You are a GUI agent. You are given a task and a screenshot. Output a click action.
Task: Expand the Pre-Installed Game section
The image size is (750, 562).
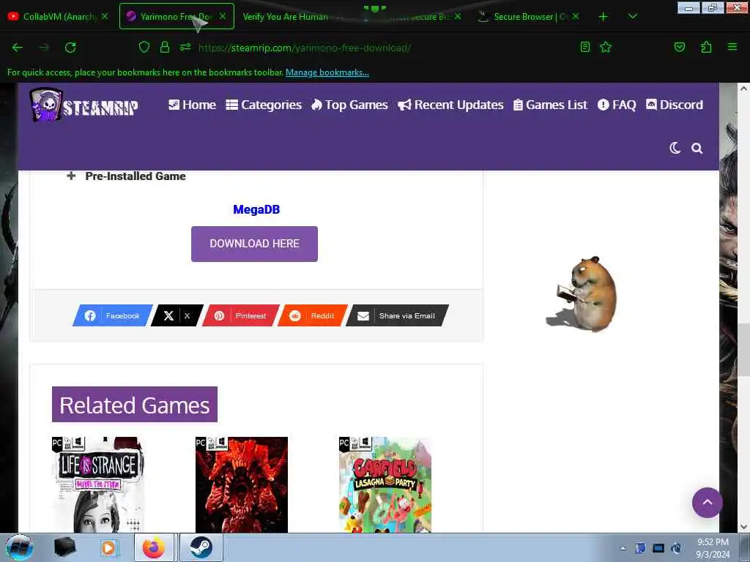126,176
